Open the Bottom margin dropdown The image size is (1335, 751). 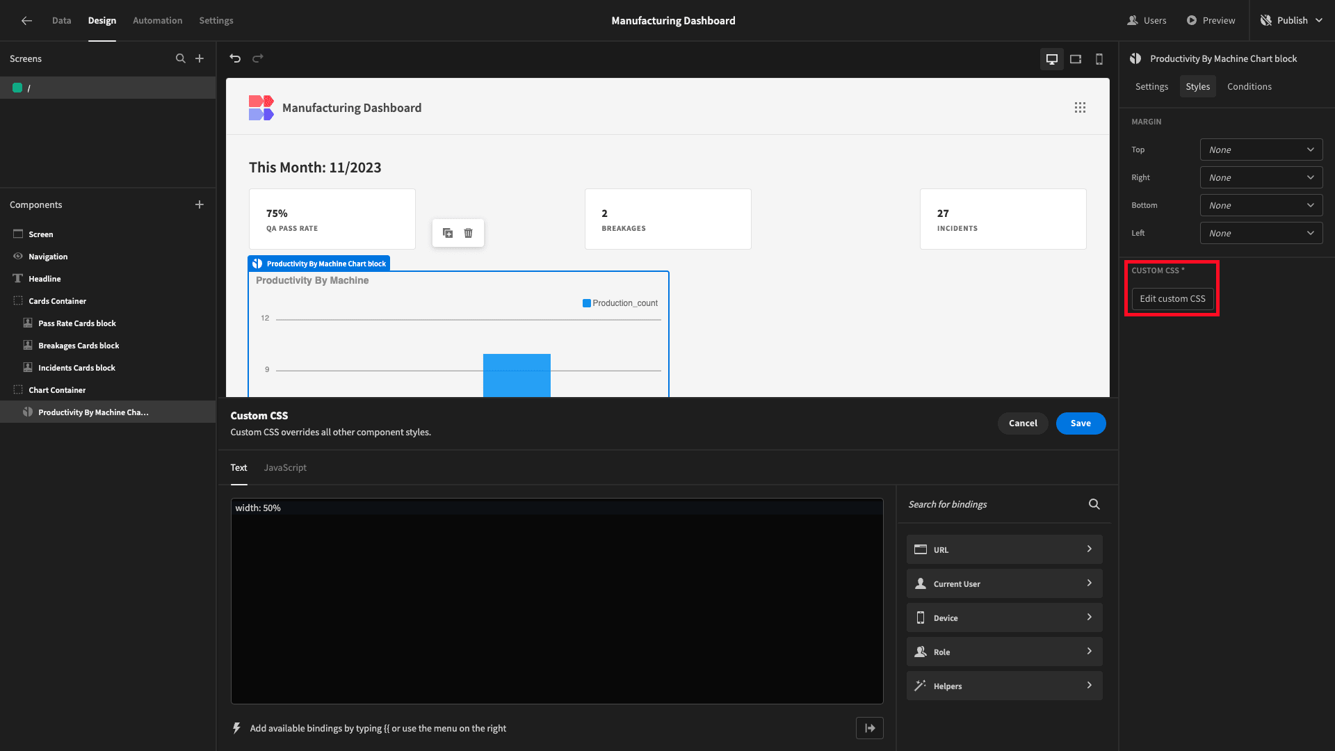pos(1261,205)
